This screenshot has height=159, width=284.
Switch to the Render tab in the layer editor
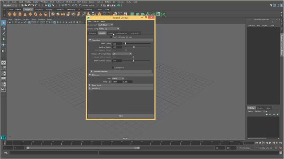pos(260,108)
